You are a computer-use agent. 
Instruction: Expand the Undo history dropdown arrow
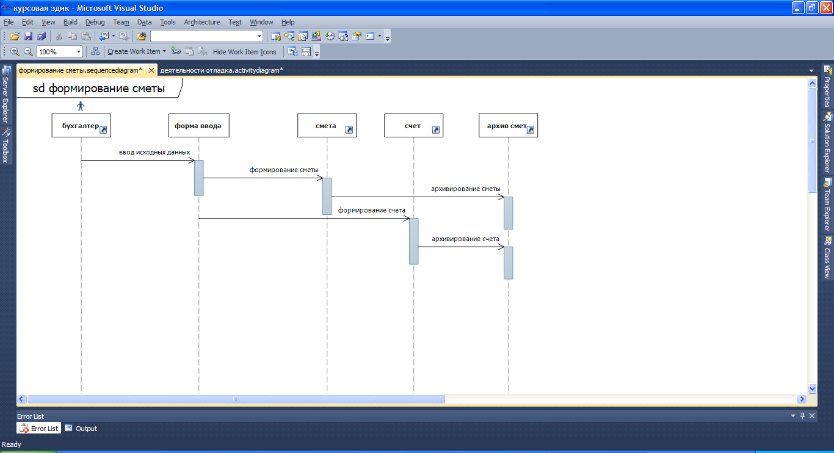pos(113,36)
